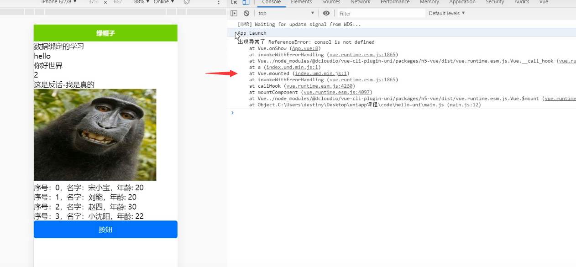This screenshot has width=576, height=267.
Task: Click the console prompt caret
Action: coord(232,112)
